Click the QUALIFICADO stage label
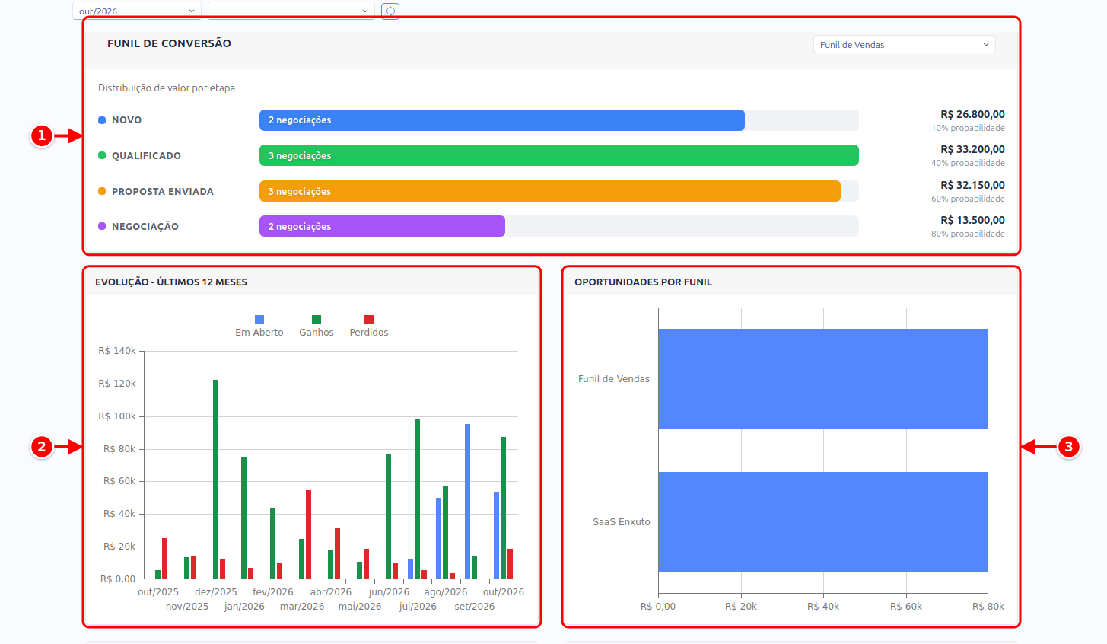The image size is (1107, 644). (146, 156)
